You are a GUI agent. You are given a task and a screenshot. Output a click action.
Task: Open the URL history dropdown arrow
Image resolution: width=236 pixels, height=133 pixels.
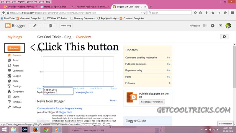click(142, 13)
